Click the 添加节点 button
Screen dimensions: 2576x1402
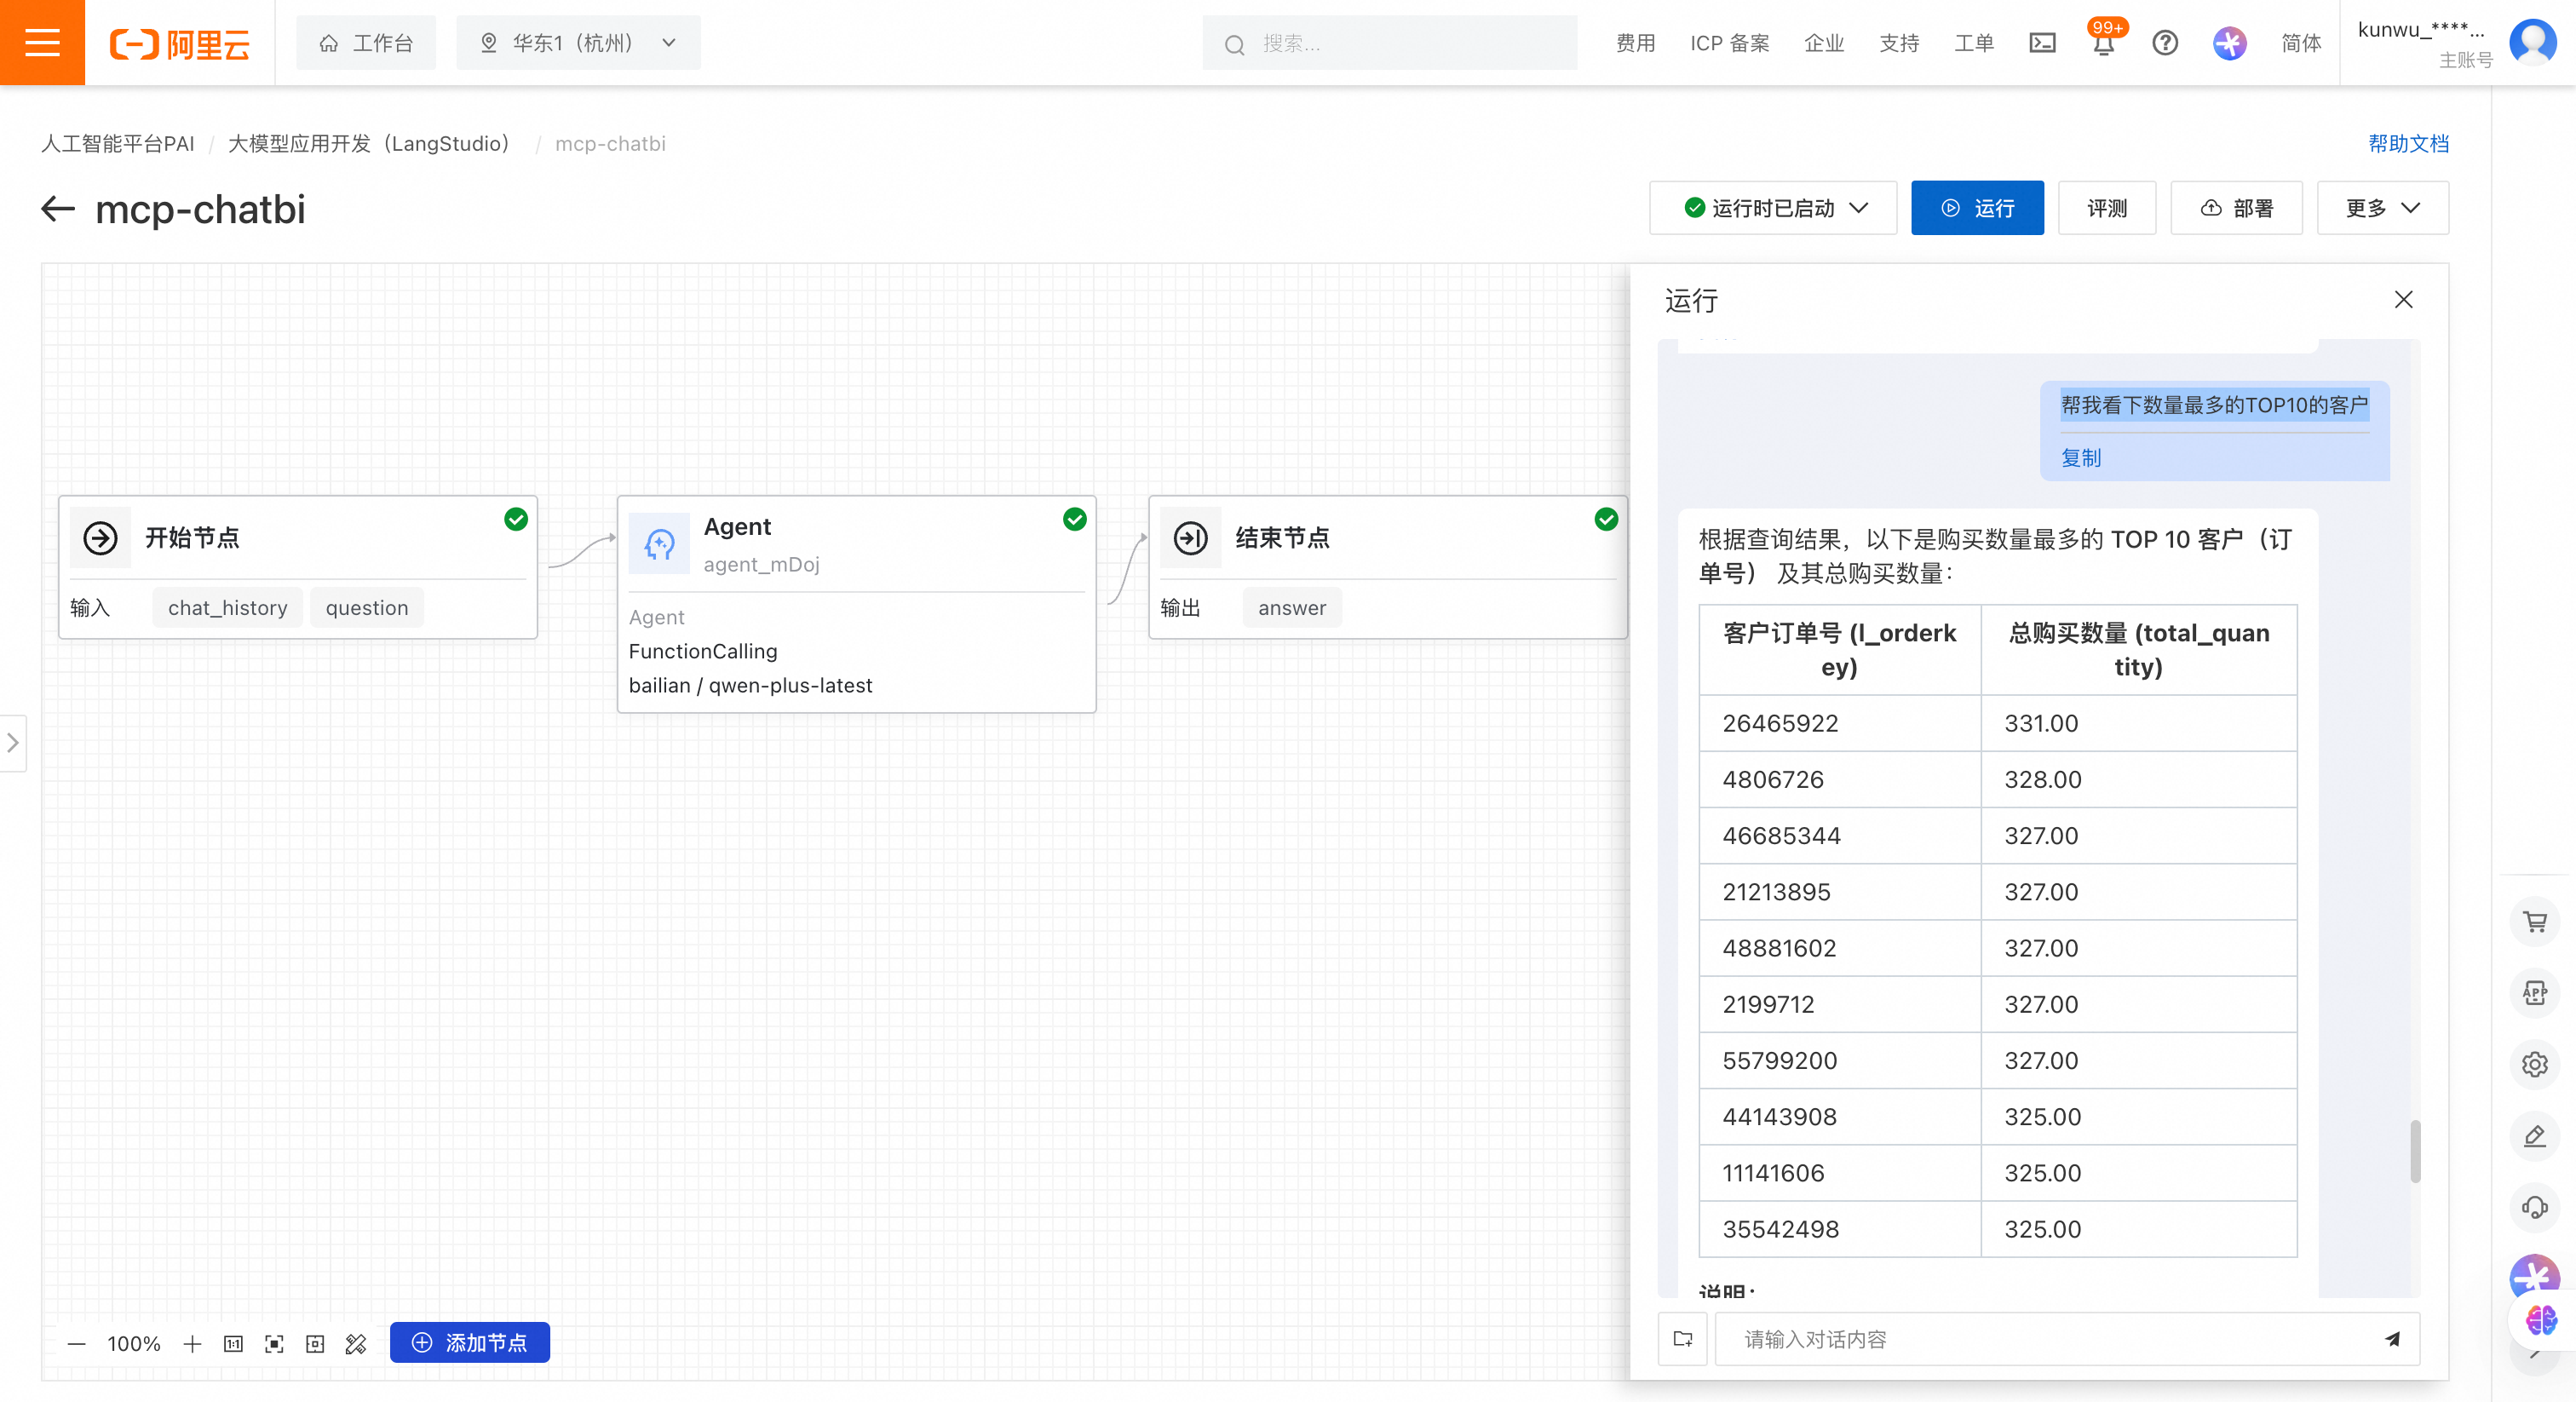pyautogui.click(x=469, y=1342)
